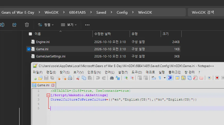
Task: Expand the chevron after Gears of War E-Day
Action: tap(39, 12)
